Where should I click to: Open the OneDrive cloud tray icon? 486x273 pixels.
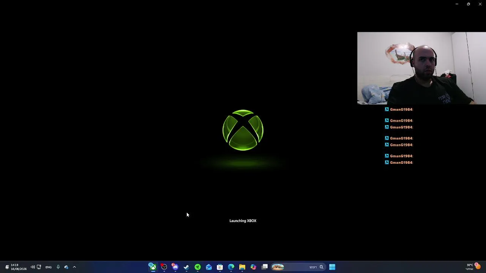point(66,267)
